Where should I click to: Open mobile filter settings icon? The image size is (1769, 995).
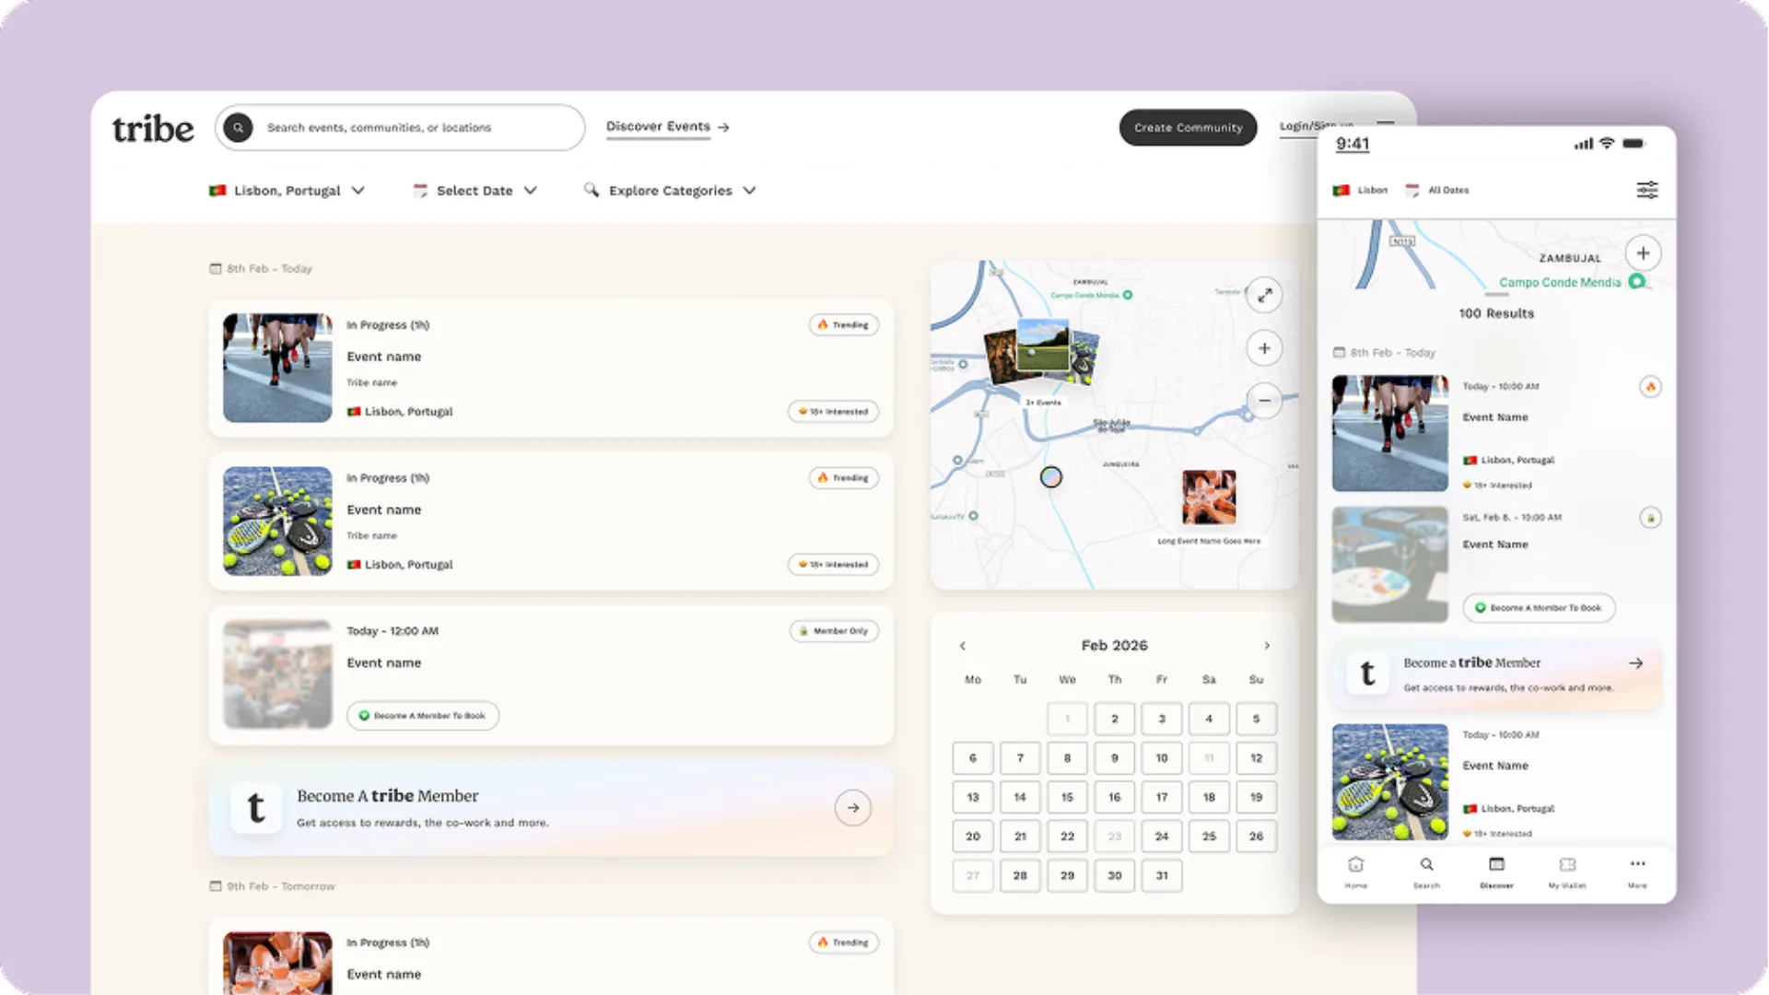[1647, 190]
